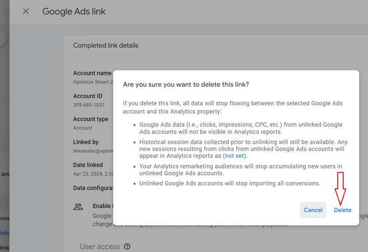Click the Delete button in the dialog
This screenshot has width=368, height=252.
pos(342,210)
